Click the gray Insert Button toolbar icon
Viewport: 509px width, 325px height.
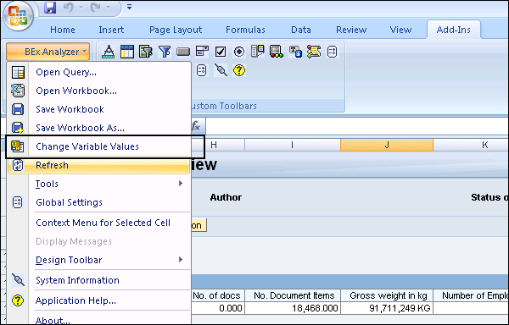point(183,52)
